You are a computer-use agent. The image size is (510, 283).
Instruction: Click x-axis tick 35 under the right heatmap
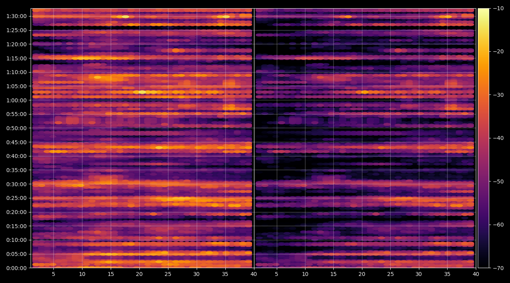click(447, 274)
